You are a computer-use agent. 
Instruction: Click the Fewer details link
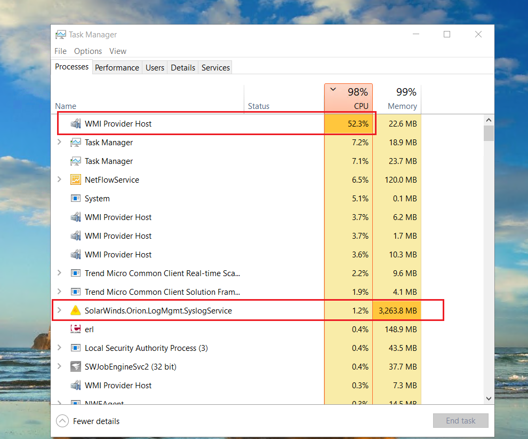tap(97, 421)
